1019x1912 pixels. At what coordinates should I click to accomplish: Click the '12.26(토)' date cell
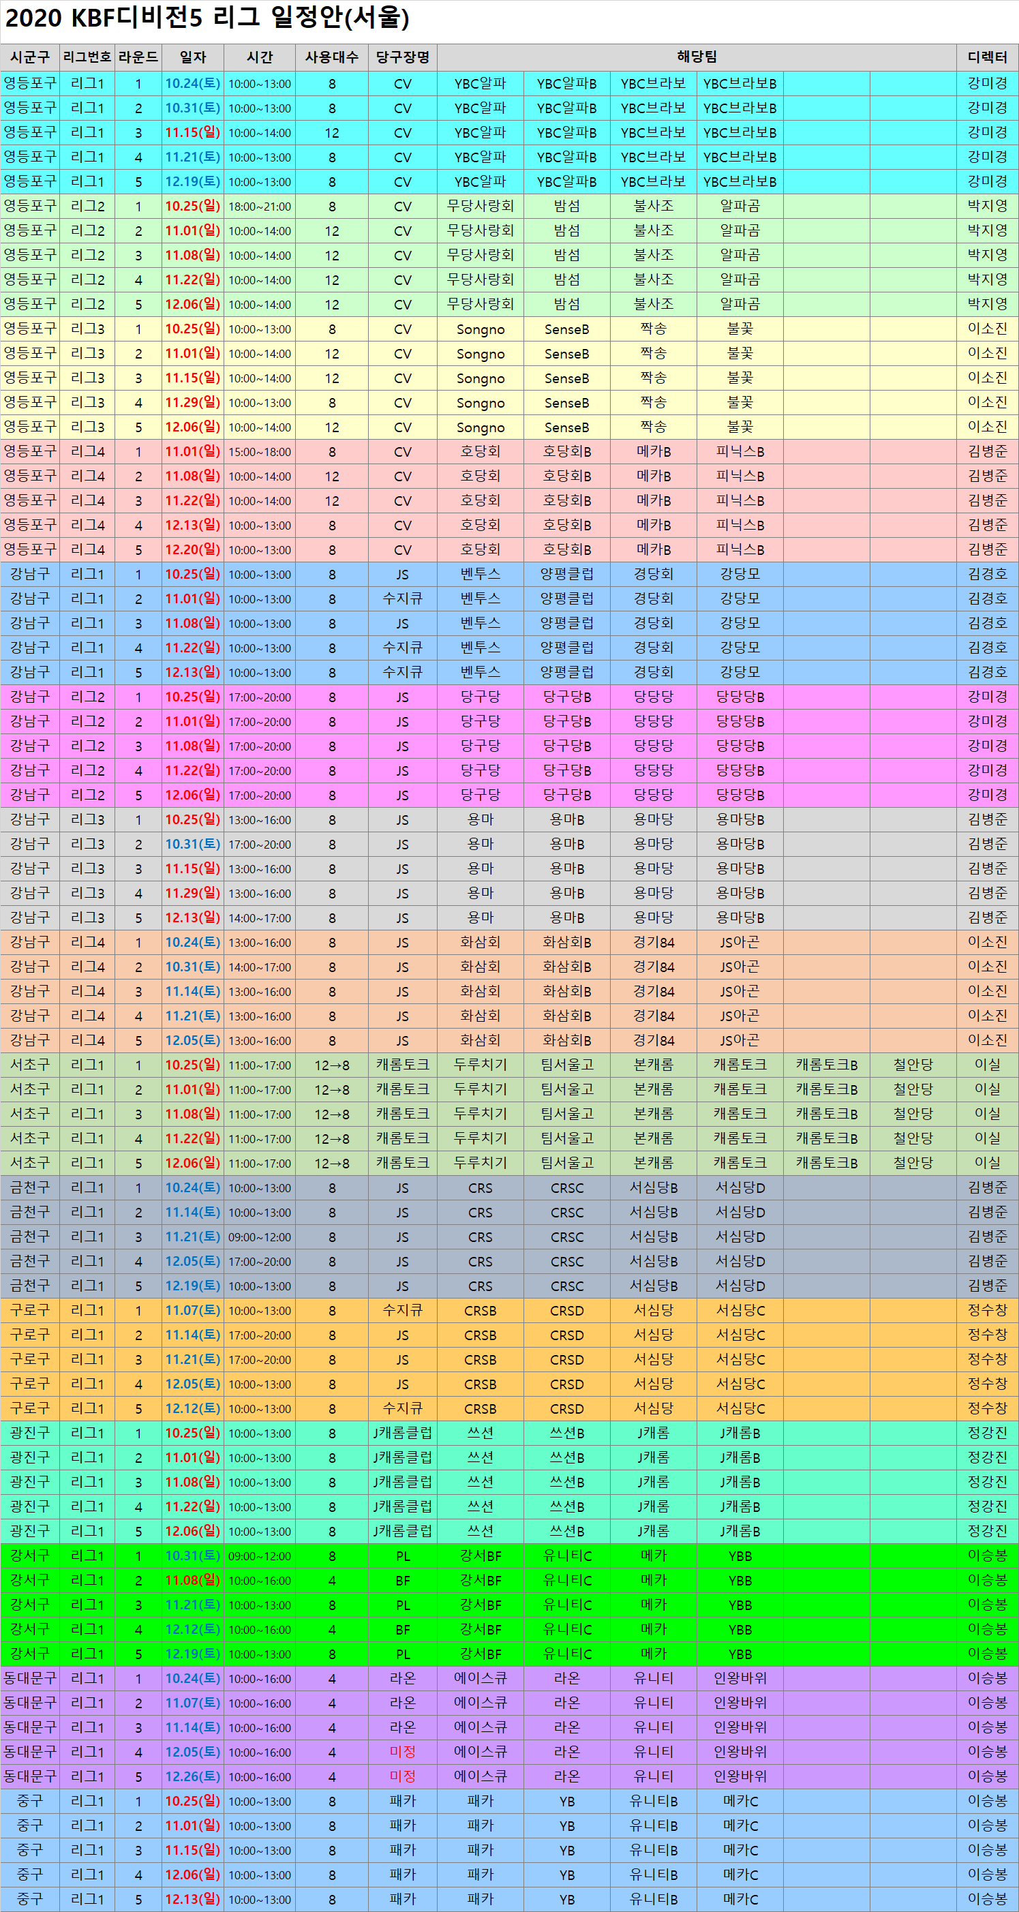click(x=192, y=1776)
